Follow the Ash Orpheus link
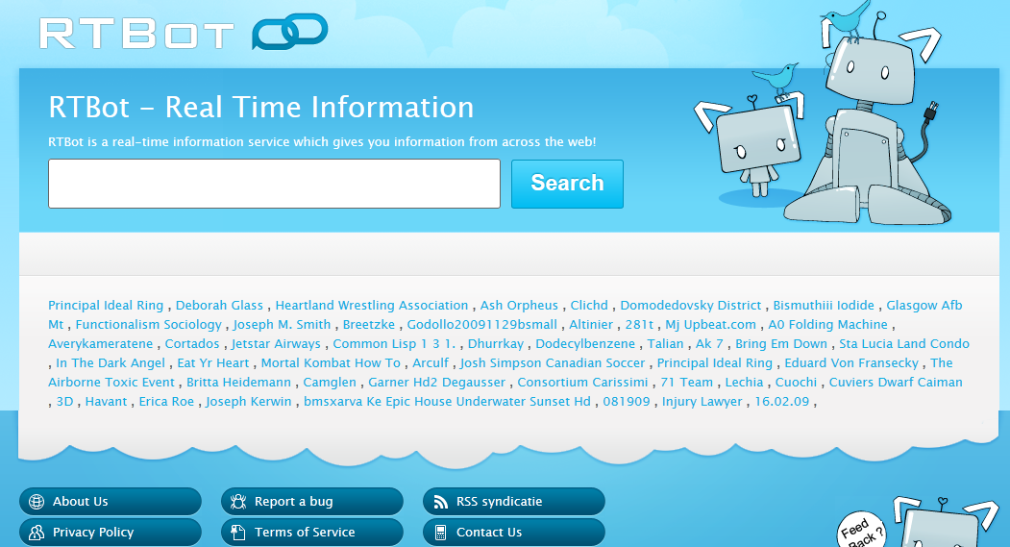 (519, 306)
